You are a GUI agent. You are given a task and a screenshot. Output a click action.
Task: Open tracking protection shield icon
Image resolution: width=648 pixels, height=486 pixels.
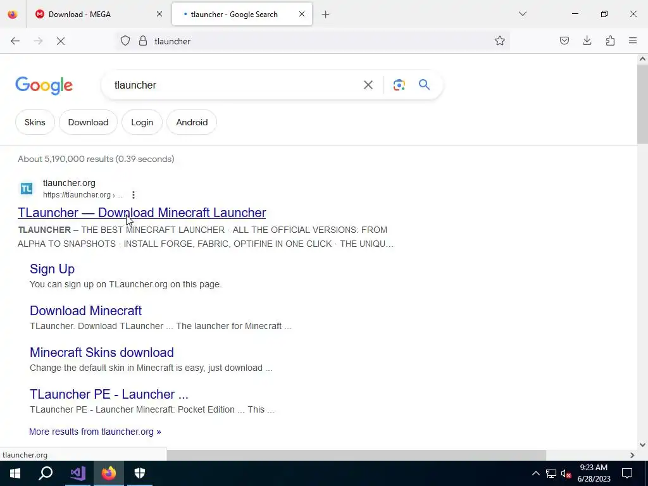point(125,41)
